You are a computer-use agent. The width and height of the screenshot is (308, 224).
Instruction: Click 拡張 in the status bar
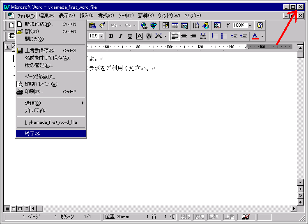pyautogui.click(x=214, y=217)
